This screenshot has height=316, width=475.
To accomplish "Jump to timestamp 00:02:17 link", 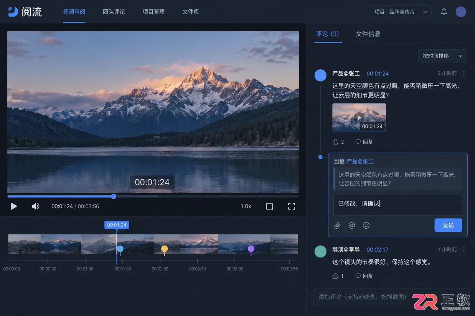I will (378, 250).
